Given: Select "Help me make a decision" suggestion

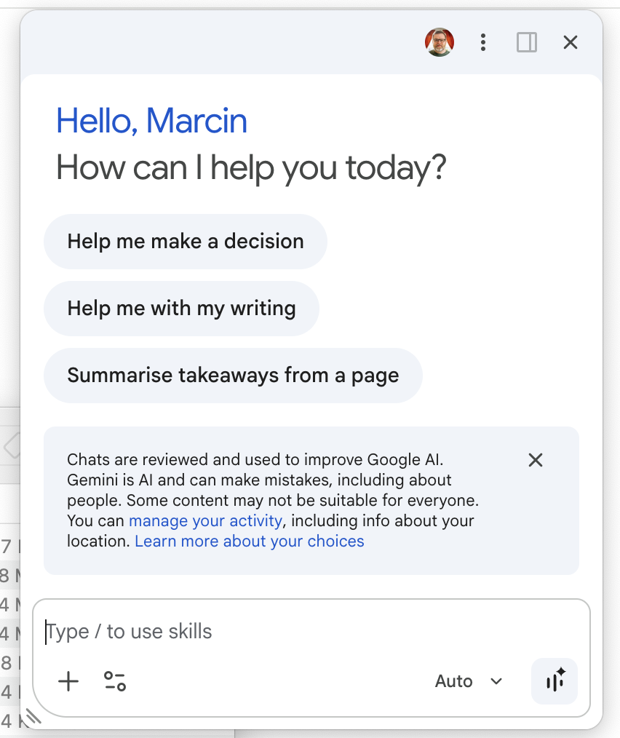Looking at the screenshot, I should pyautogui.click(x=186, y=242).
